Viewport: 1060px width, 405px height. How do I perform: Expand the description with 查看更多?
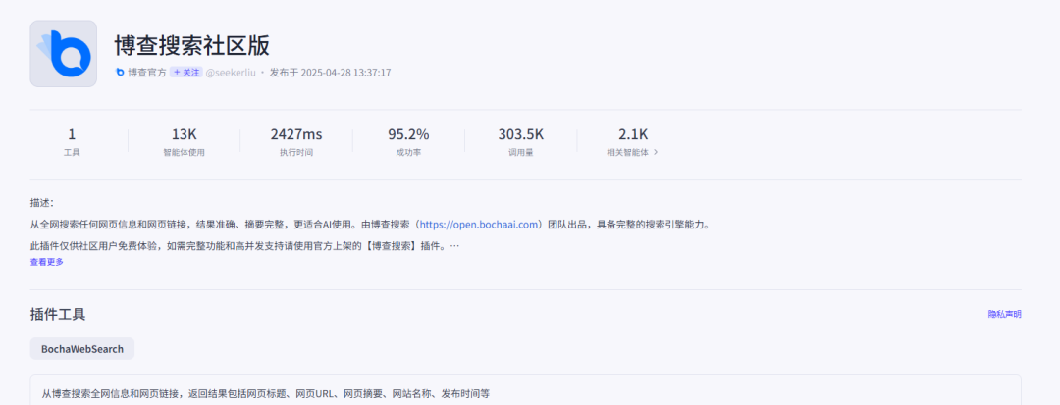(47, 262)
